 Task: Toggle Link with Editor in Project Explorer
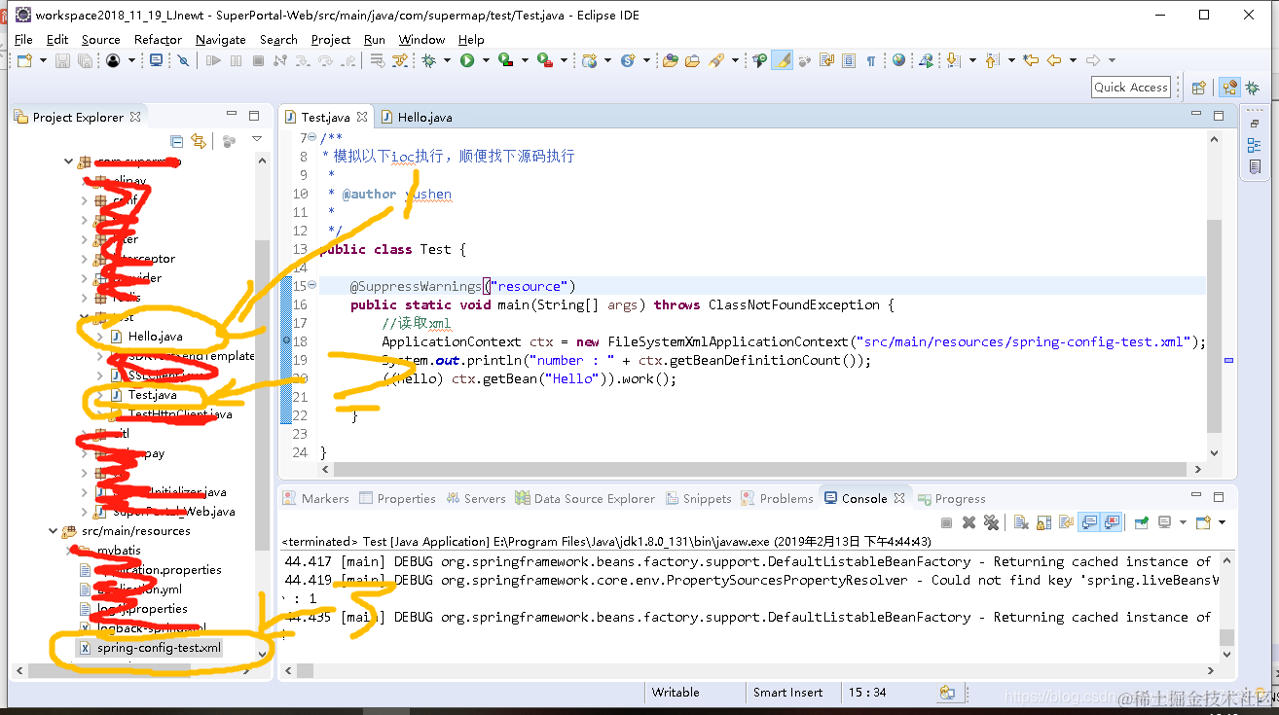pos(199,141)
